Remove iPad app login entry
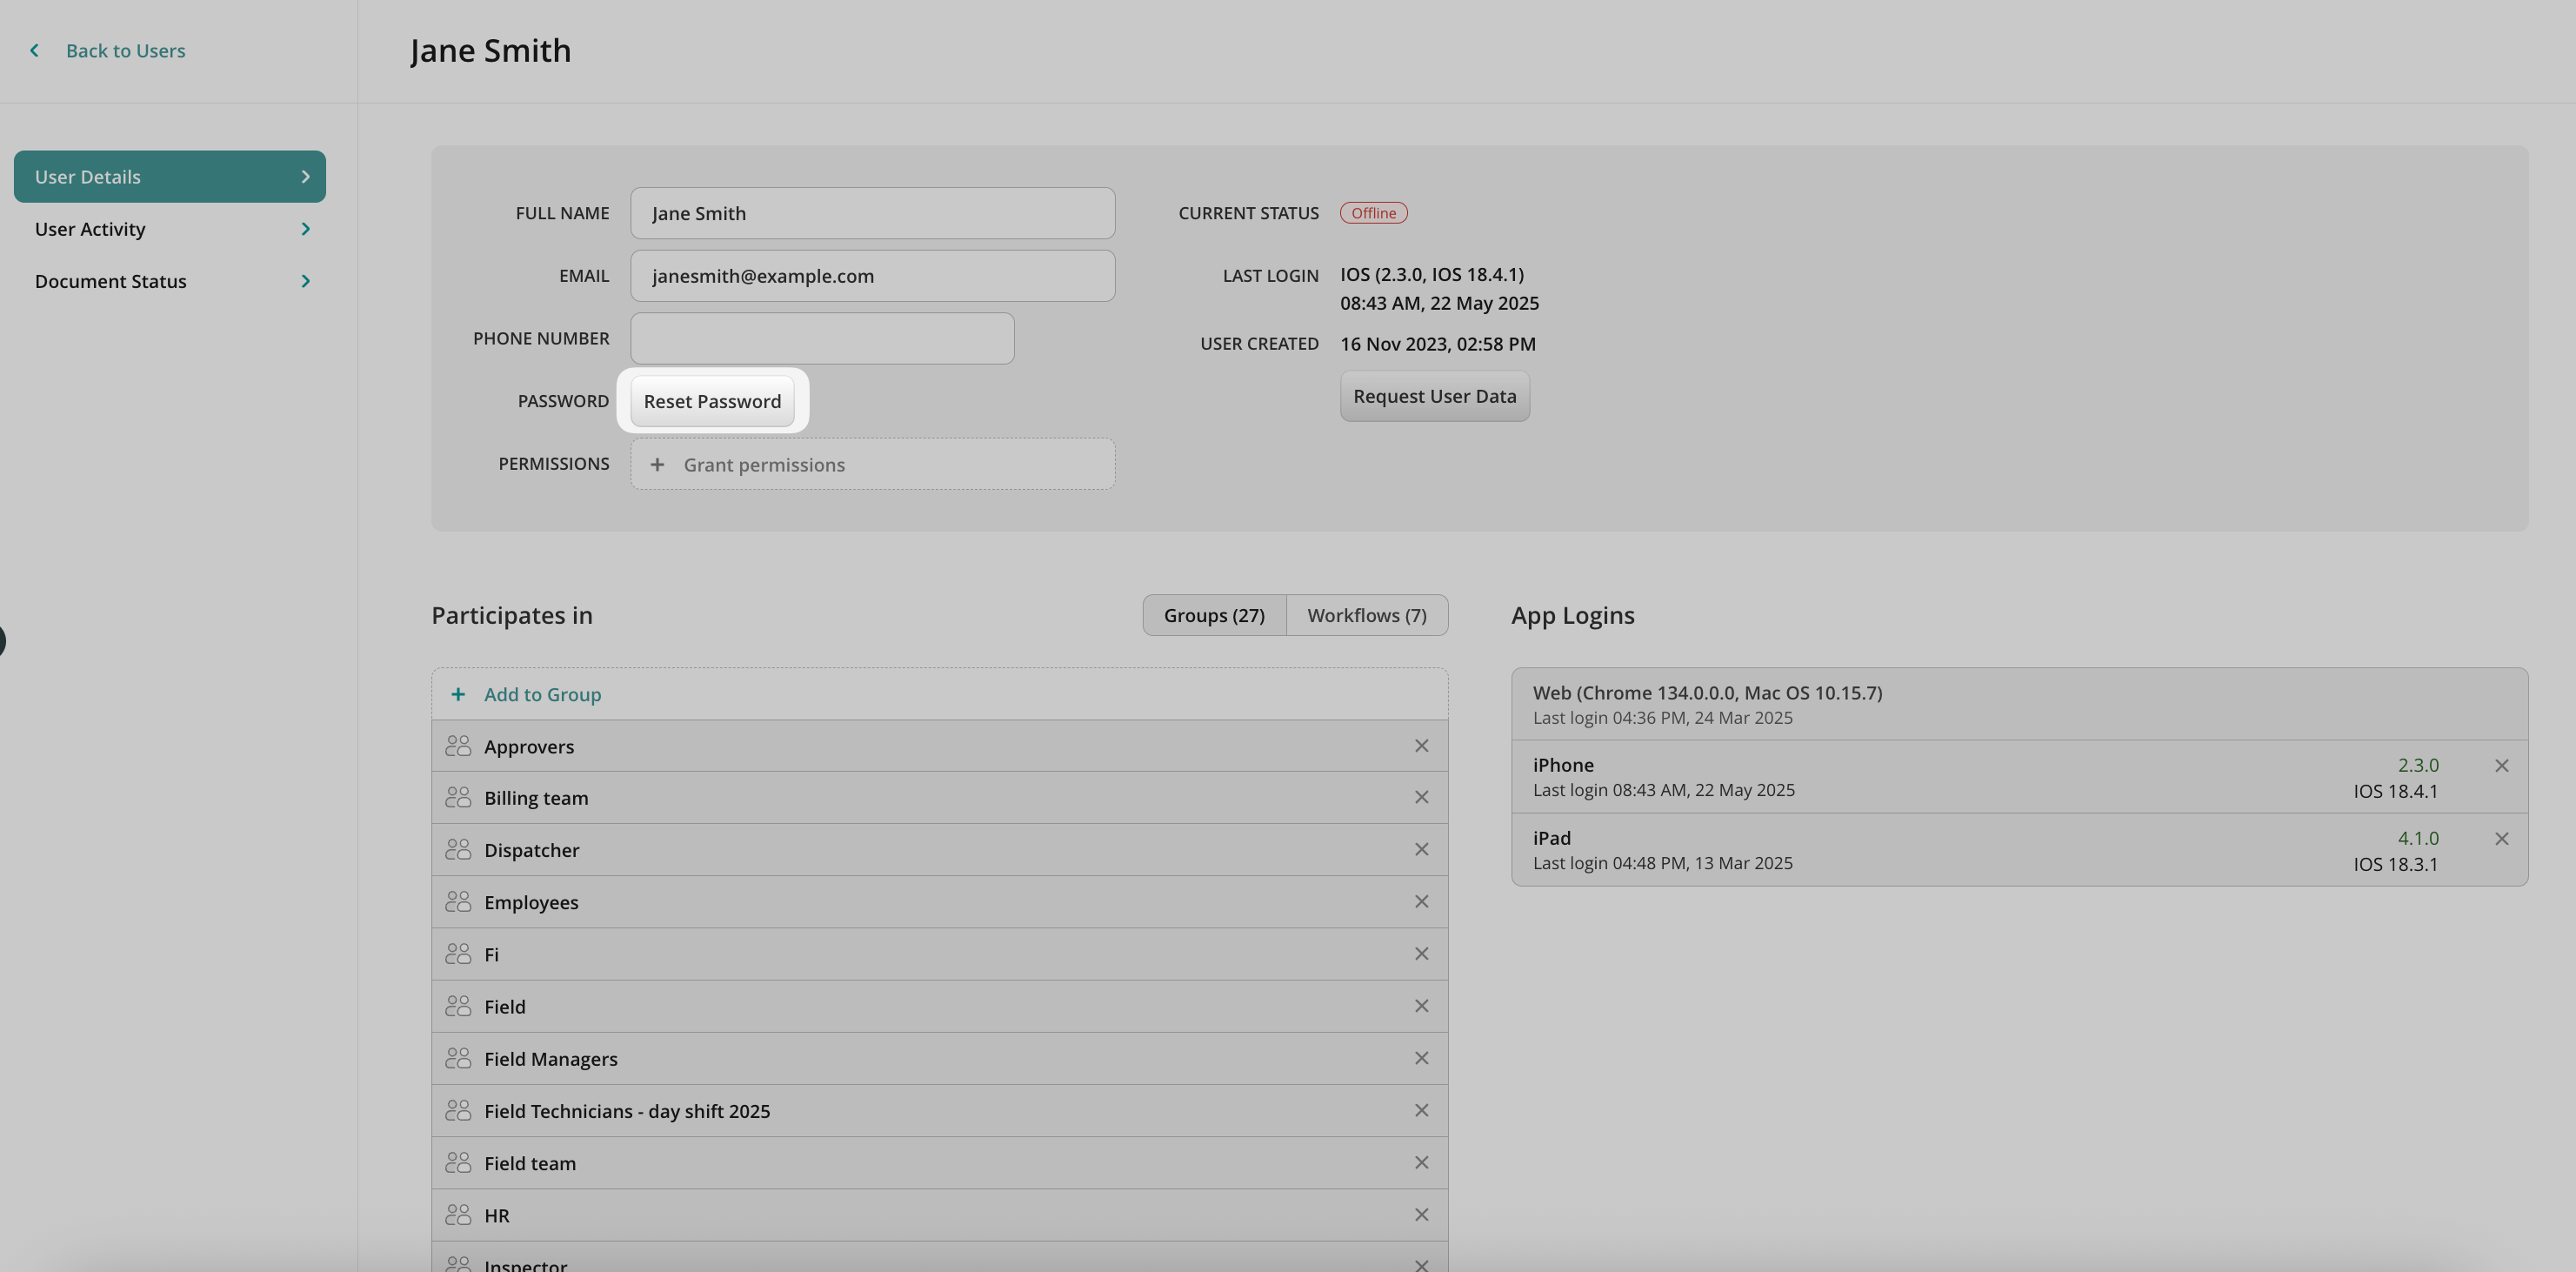The width and height of the screenshot is (2576, 1272). 2501,839
